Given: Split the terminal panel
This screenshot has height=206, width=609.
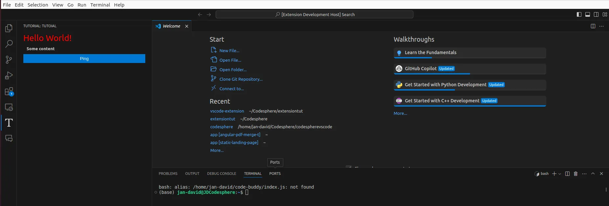Looking at the screenshot, I should (x=567, y=174).
